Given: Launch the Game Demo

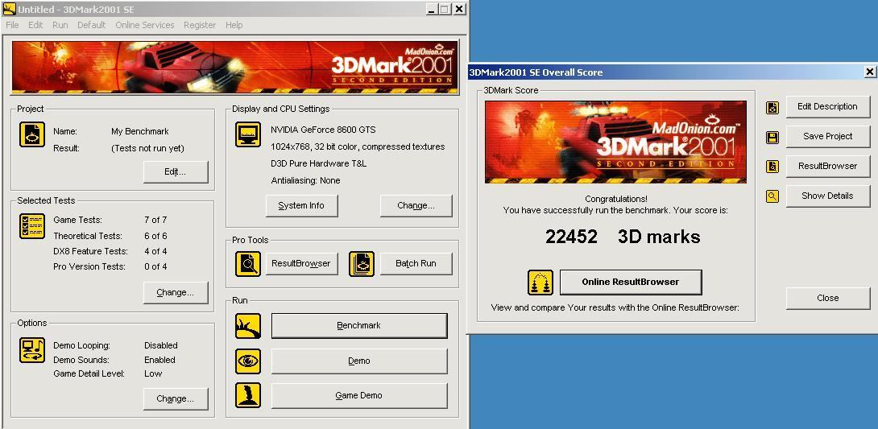Looking at the screenshot, I should (359, 396).
